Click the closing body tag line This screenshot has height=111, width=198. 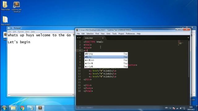coord(88,88)
